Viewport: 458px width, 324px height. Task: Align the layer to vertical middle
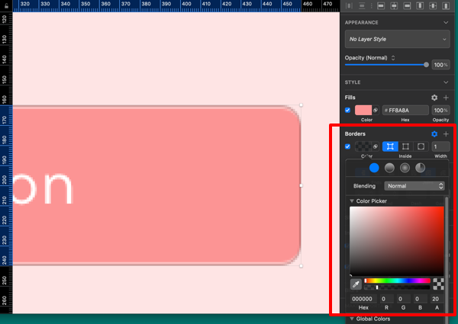pos(433,6)
